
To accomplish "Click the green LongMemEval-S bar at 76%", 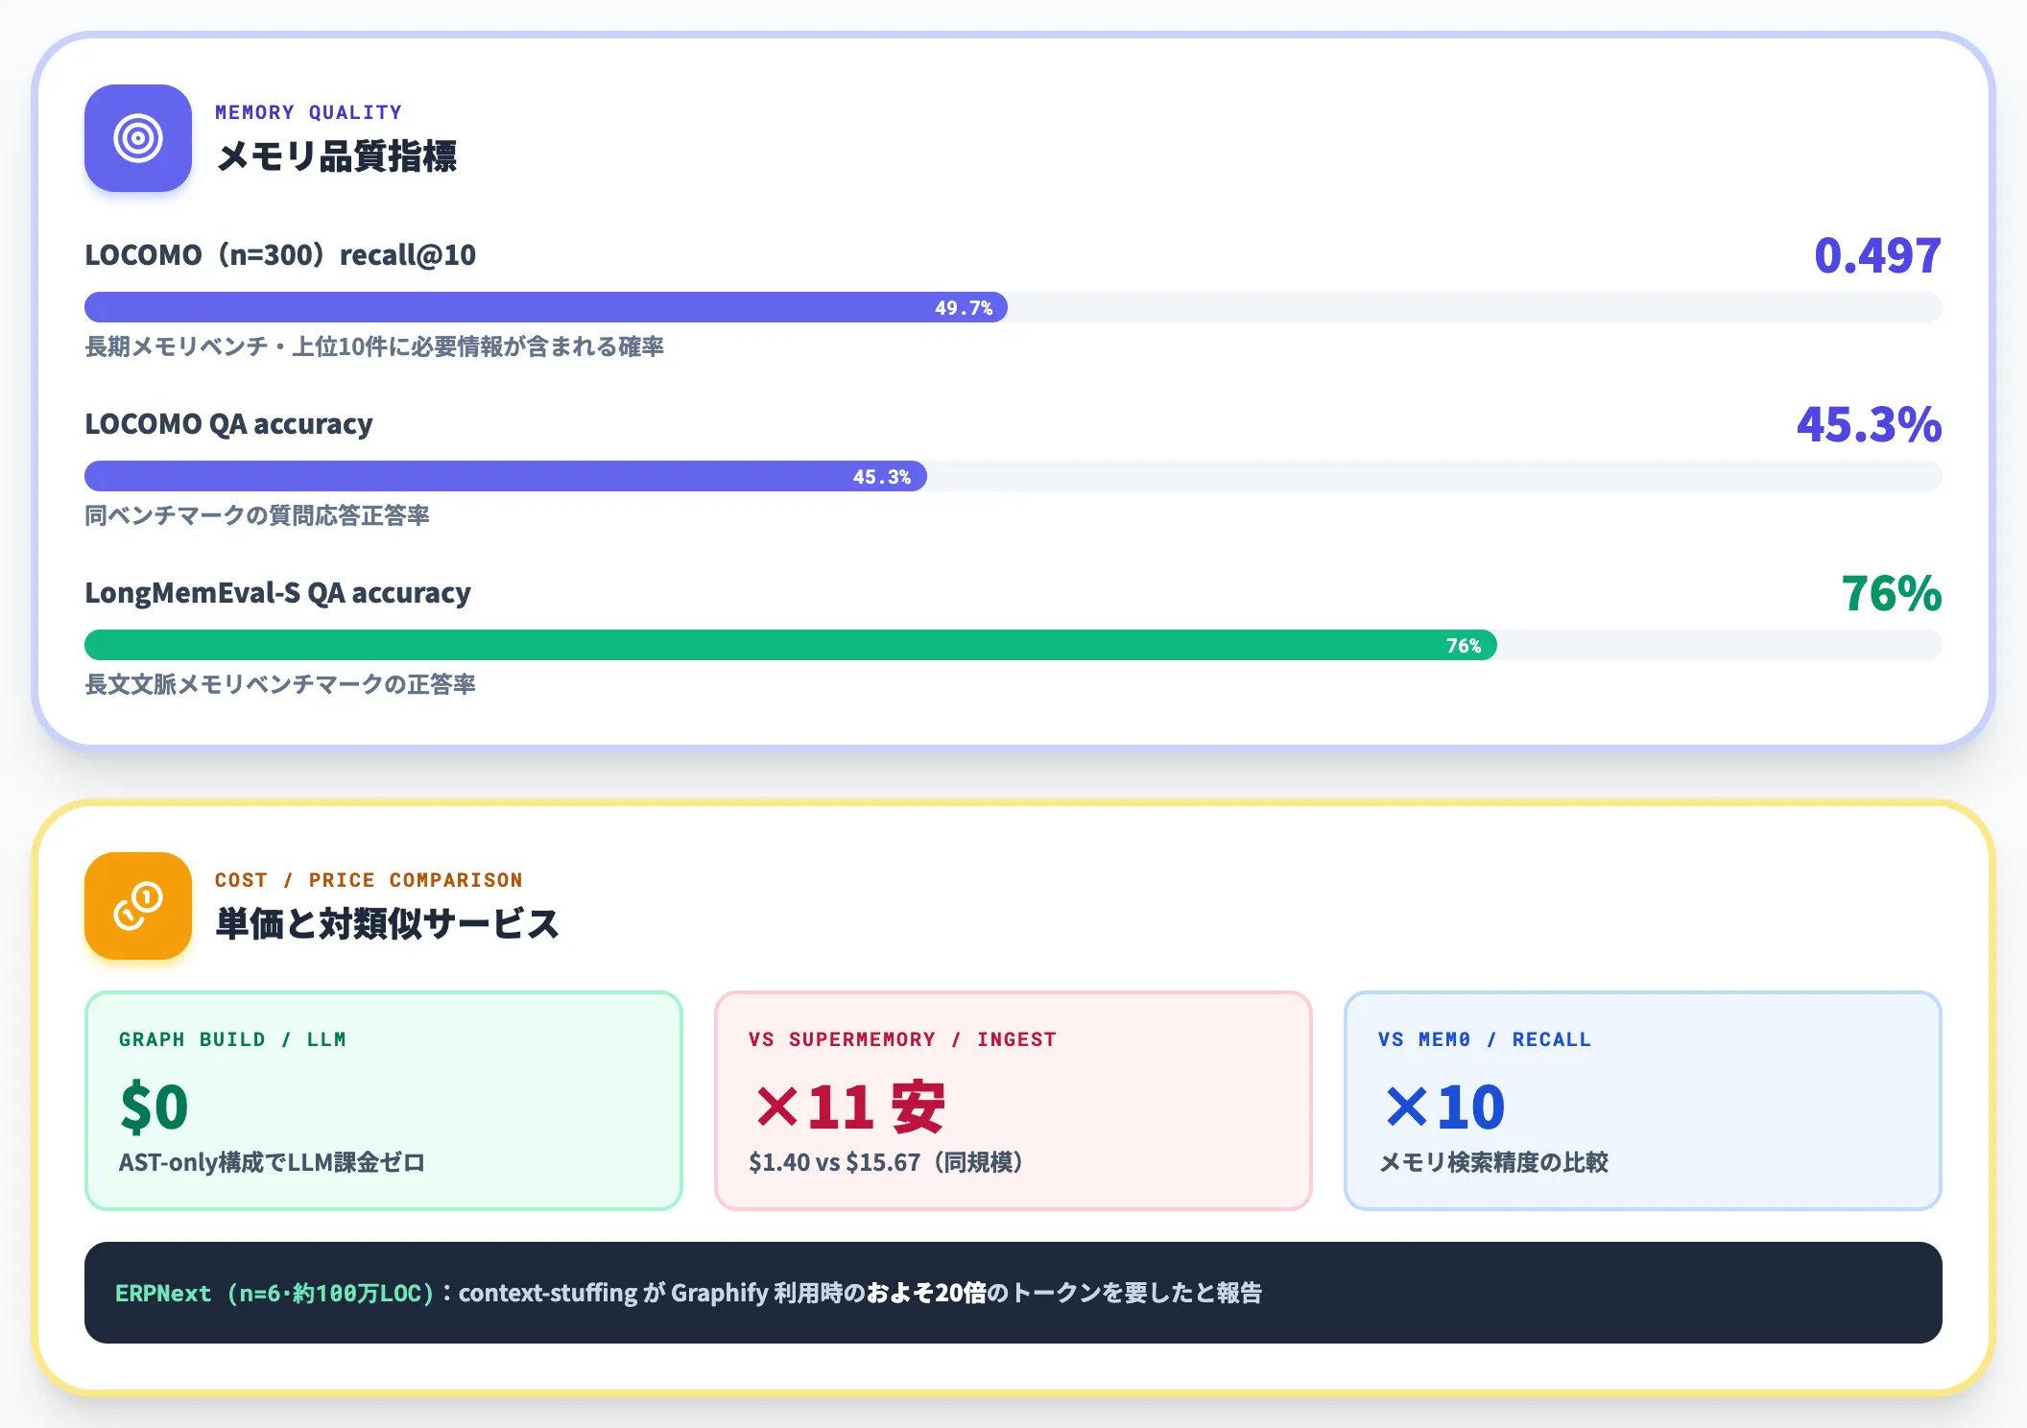I will pos(791,645).
